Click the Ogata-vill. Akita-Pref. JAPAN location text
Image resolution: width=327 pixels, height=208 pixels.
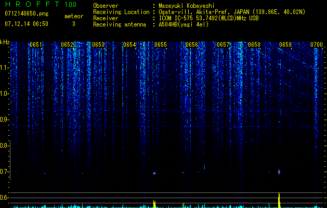coord(232,12)
